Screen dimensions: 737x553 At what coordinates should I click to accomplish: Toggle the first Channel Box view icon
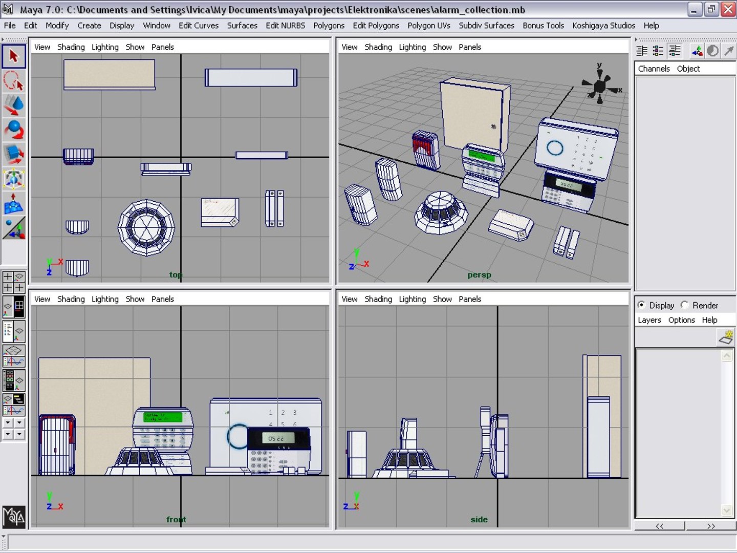coord(642,51)
